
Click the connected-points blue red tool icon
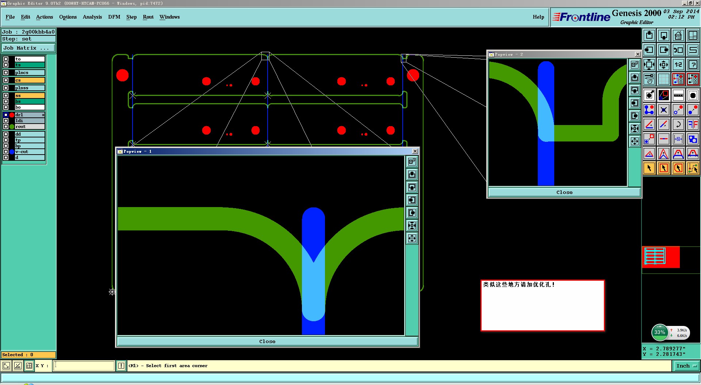649,110
